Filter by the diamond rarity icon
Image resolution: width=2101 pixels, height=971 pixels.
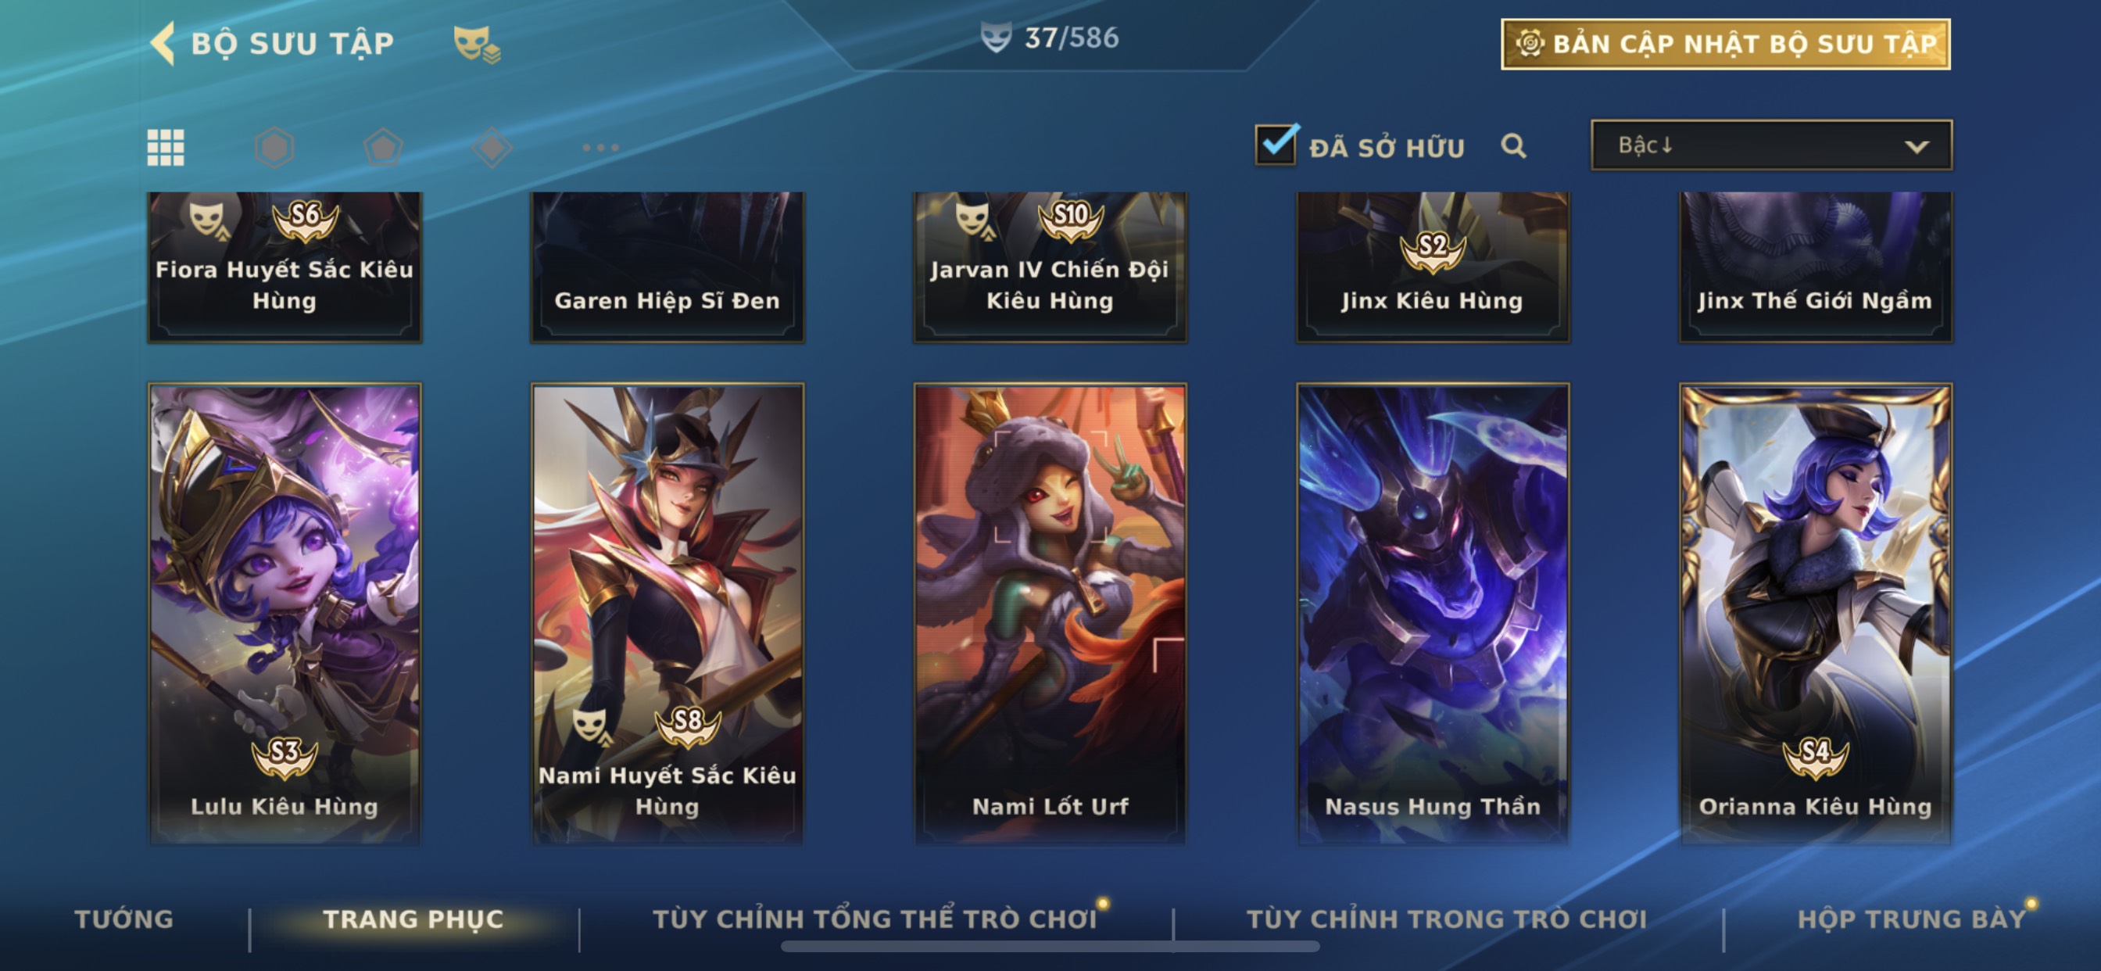coord(492,148)
